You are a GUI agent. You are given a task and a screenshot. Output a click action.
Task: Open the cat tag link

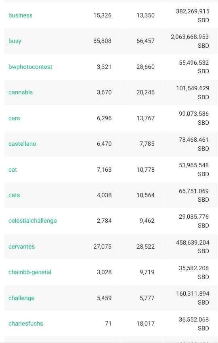coord(13,170)
